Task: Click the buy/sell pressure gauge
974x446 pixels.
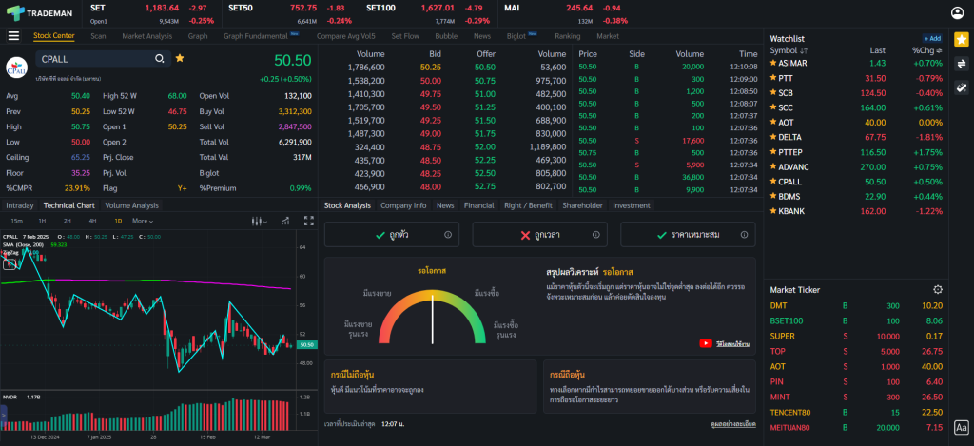Action: (x=433, y=314)
